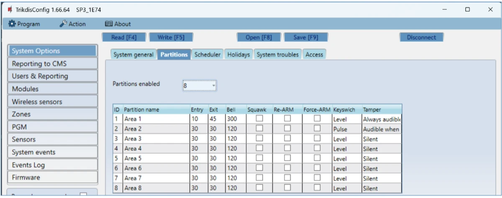This screenshot has height=198, width=502.
Task: Open the Program menu with gear icon
Action: (x=24, y=24)
